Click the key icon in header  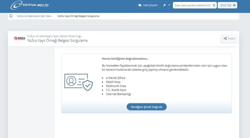point(164,6)
